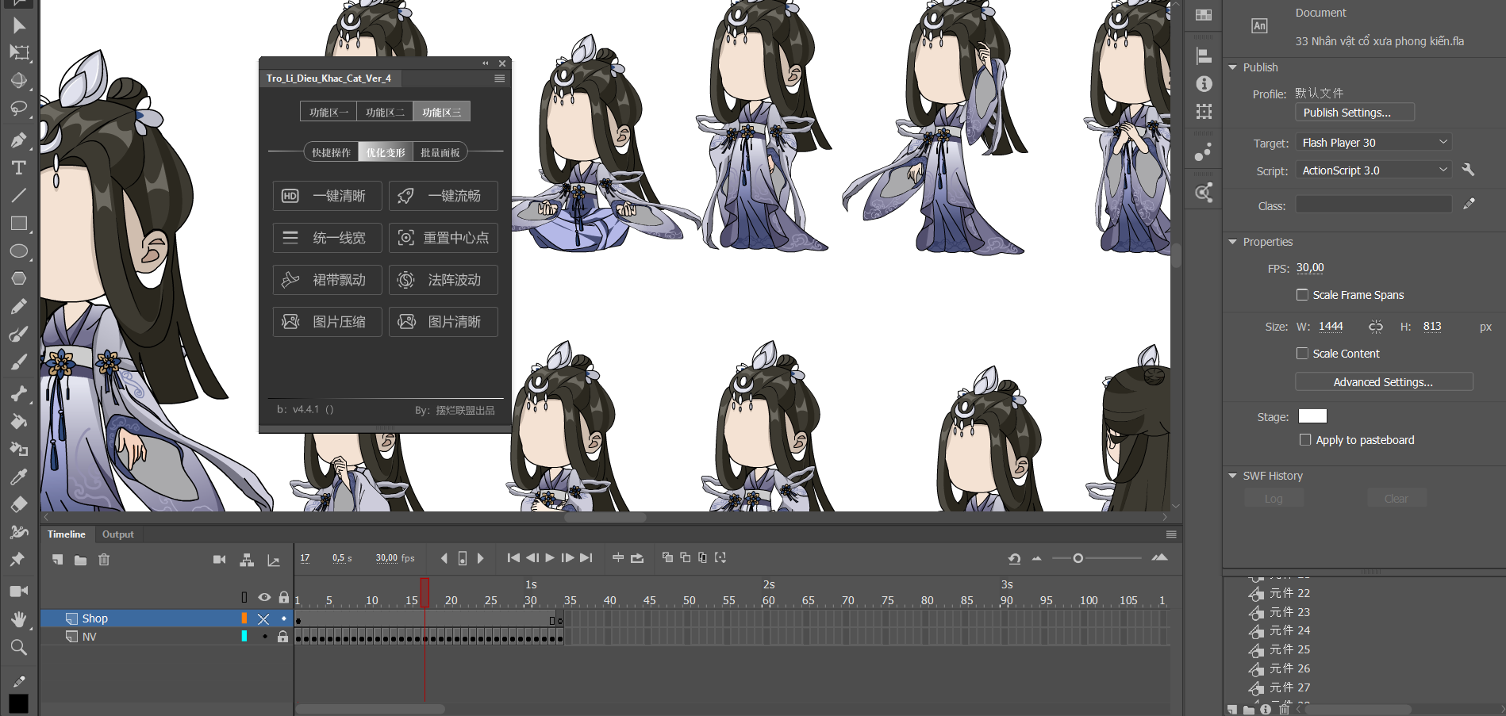This screenshot has height=716, width=1506.
Task: Select the Lasso tool
Action: 18,108
